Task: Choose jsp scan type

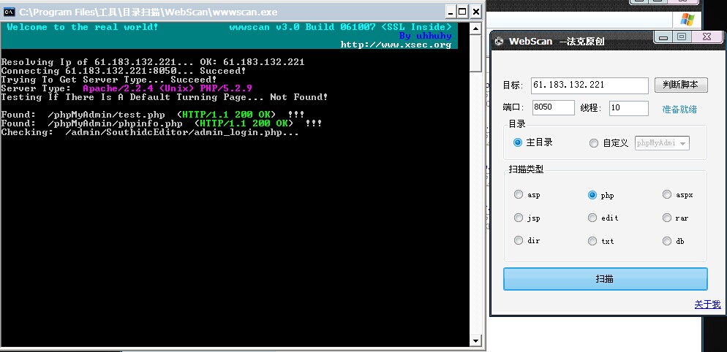Action: tap(519, 218)
